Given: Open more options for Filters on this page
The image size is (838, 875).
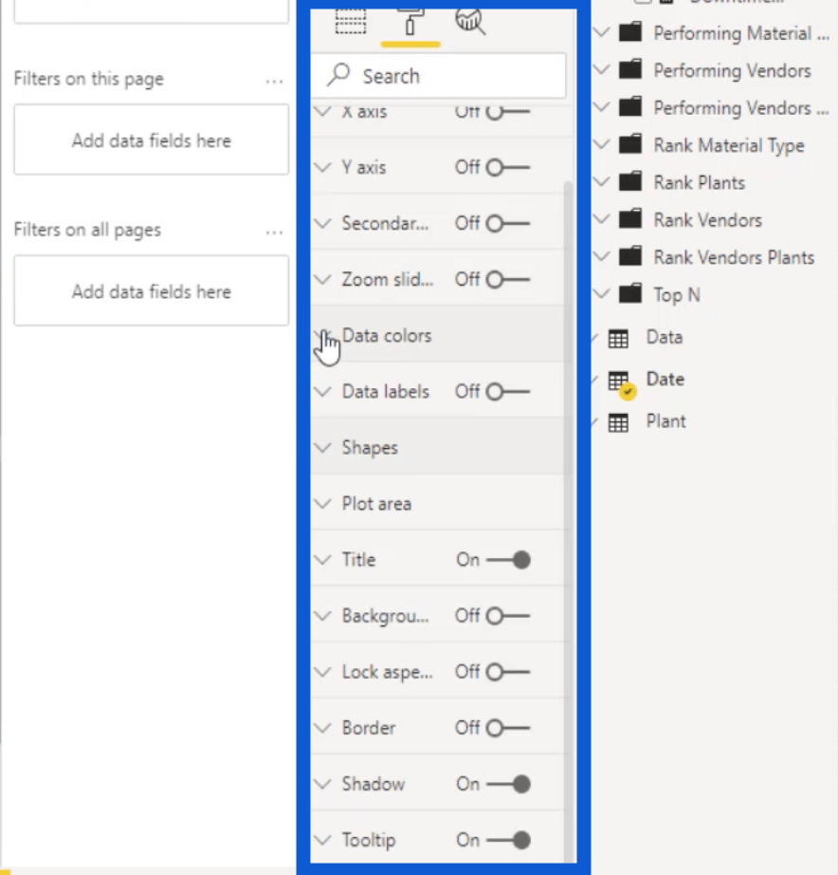Looking at the screenshot, I should point(274,82).
